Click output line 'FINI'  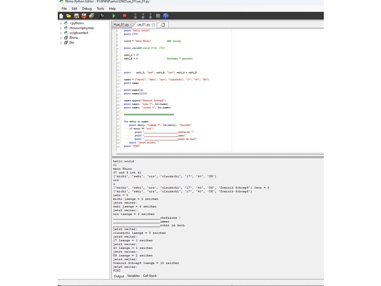click(117, 271)
